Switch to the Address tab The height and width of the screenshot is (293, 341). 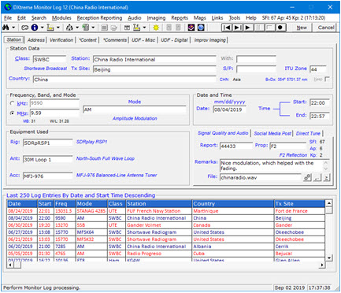tap(36, 40)
